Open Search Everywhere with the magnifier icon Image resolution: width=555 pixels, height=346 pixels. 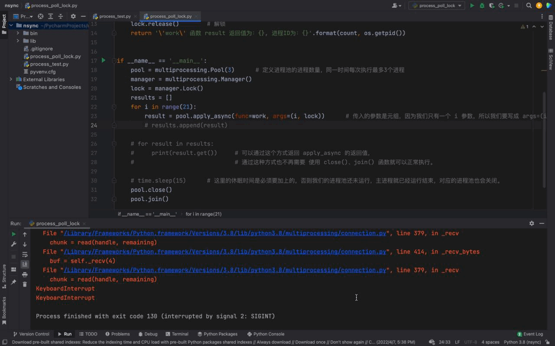(x=529, y=6)
